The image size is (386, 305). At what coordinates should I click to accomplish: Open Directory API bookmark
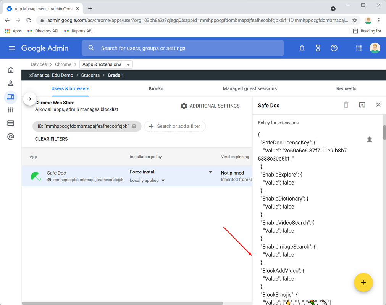point(43,31)
